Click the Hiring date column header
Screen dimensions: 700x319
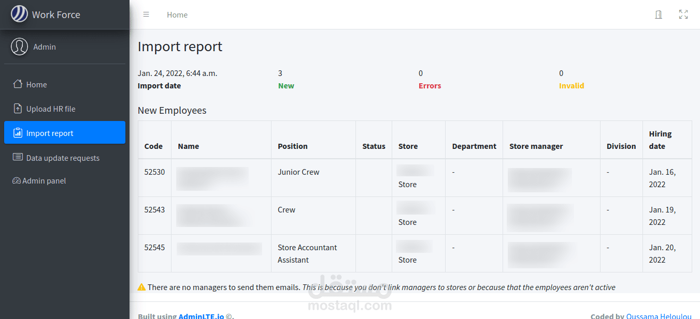(660, 140)
